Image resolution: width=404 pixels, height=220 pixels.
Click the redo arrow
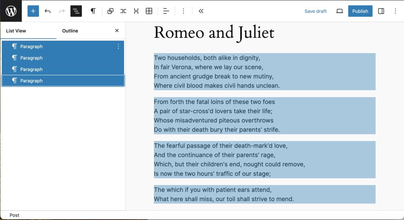[62, 11]
